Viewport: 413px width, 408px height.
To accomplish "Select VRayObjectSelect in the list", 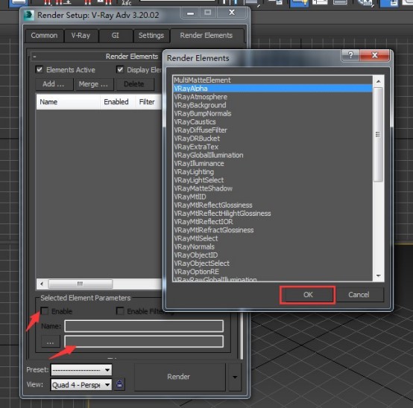I will click(x=273, y=264).
